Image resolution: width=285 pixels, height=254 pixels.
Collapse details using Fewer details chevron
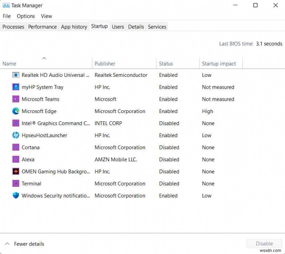pos(7,244)
